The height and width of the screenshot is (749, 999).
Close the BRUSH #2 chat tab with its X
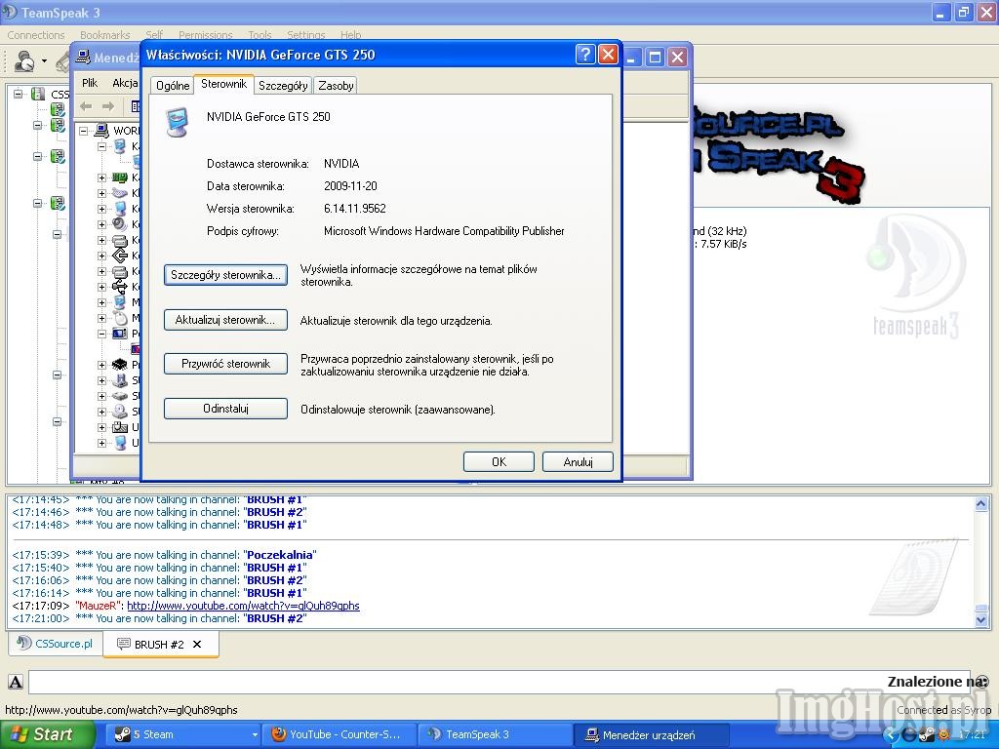197,644
